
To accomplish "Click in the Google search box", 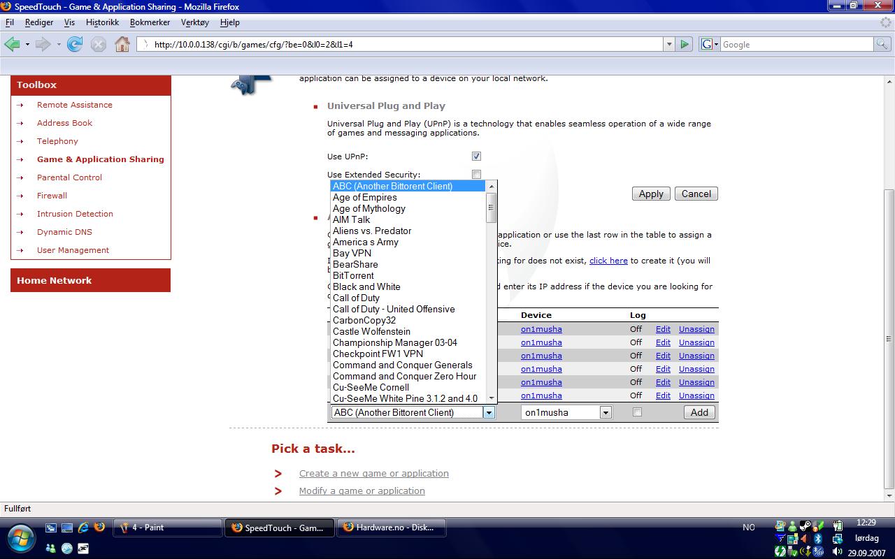I will click(x=796, y=44).
